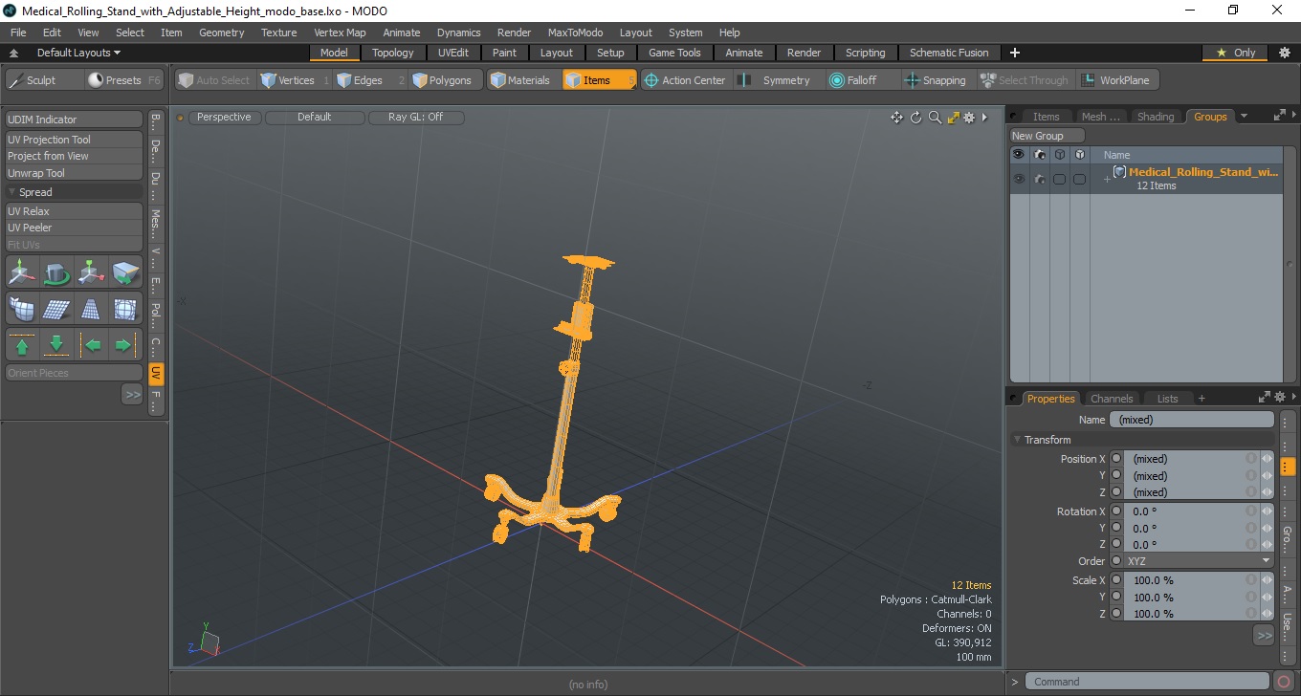Open layout settings gear in top bar

(1285, 53)
